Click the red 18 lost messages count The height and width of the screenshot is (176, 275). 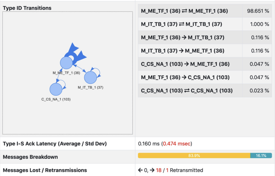pos(158,170)
